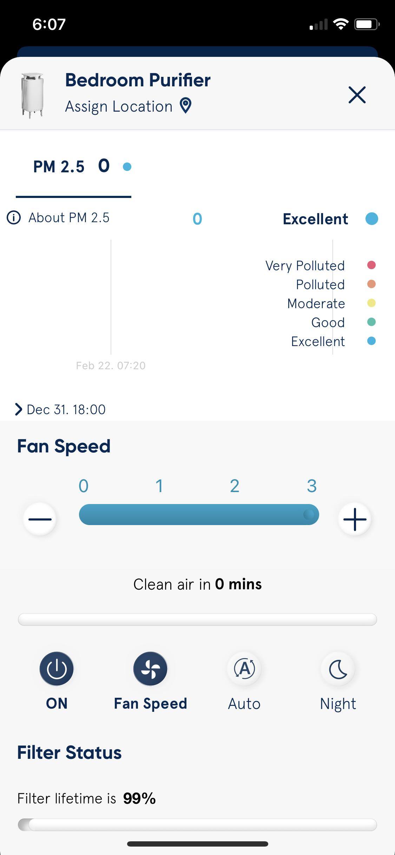Toggle the purifier power ON button
Viewport: 395px width, 855px height.
[57, 669]
